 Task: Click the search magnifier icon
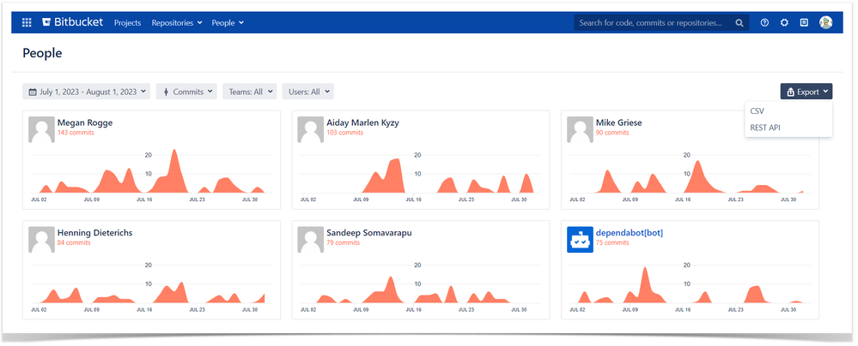739,23
